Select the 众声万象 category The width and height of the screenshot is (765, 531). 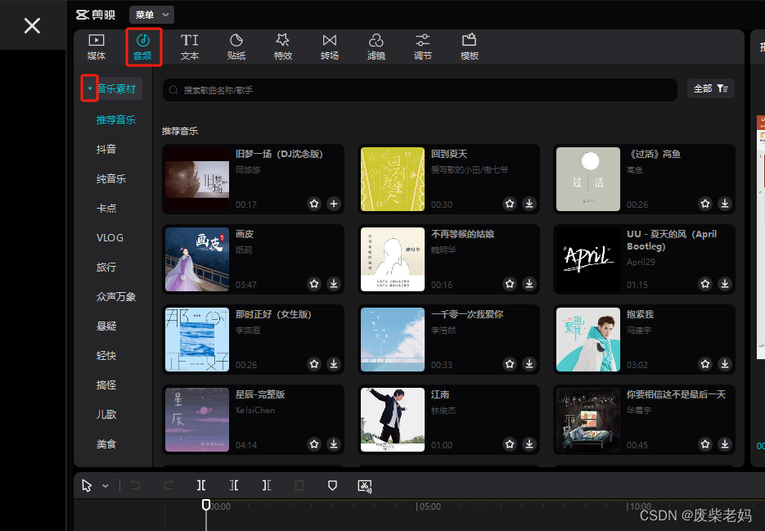tap(116, 297)
